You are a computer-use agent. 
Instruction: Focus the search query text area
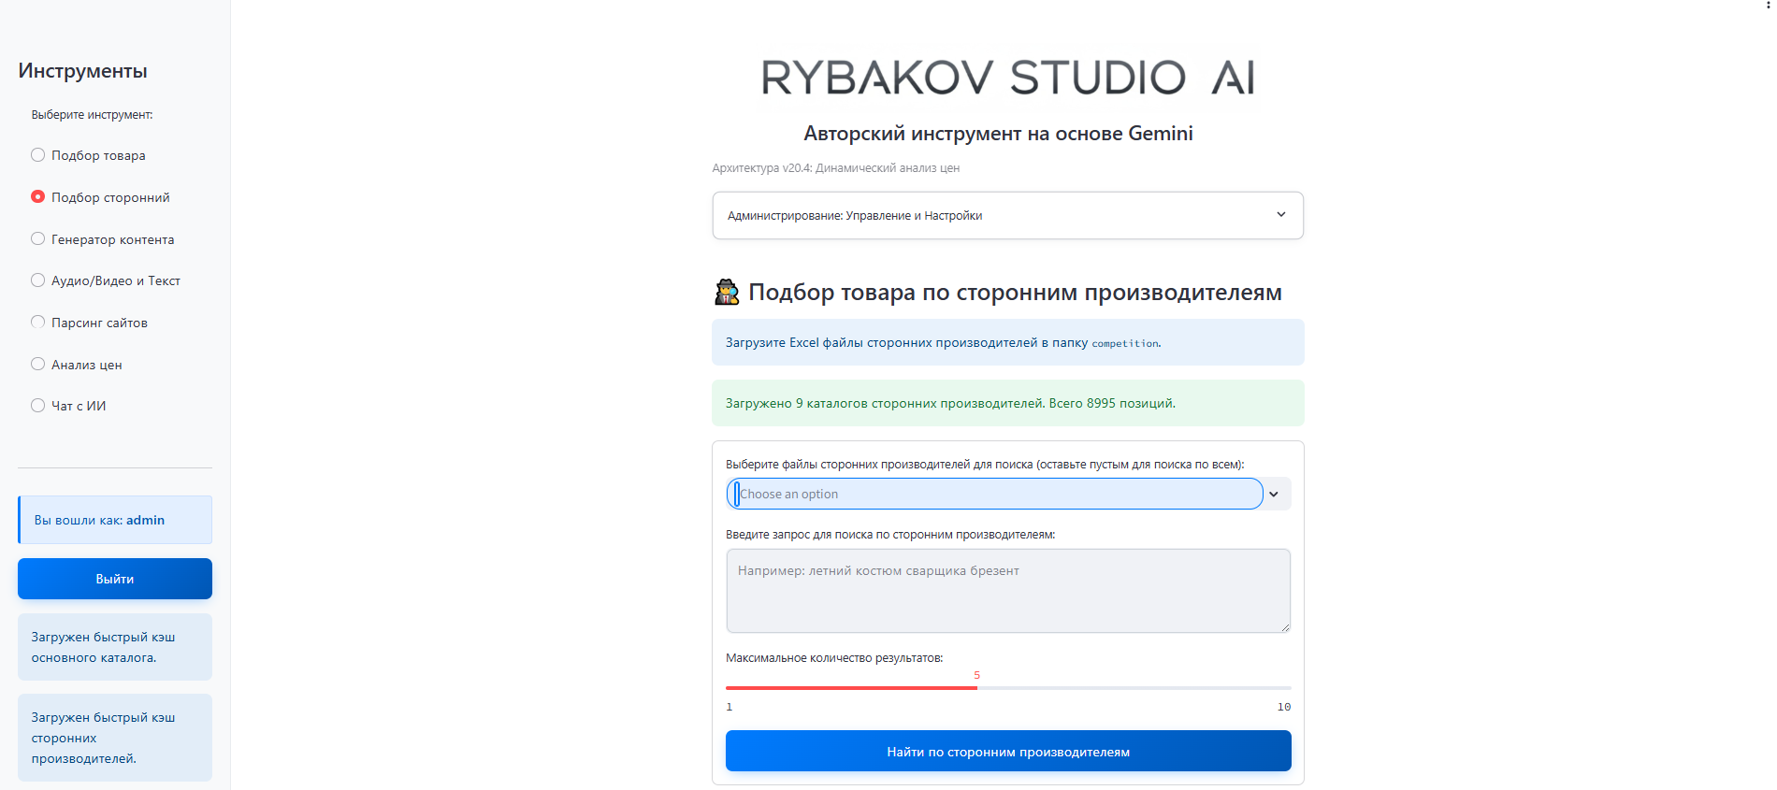pos(1007,591)
